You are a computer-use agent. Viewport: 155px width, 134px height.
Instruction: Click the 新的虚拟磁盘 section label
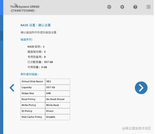pyautogui.click(x=29, y=74)
